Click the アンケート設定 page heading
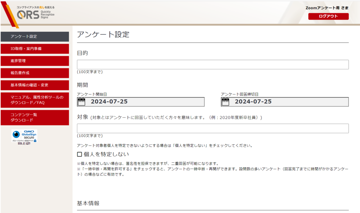This screenshot has height=213, width=360. click(104, 35)
